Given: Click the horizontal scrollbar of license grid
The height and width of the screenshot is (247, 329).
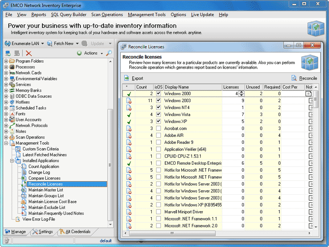Looking at the screenshot, I should point(172,232).
